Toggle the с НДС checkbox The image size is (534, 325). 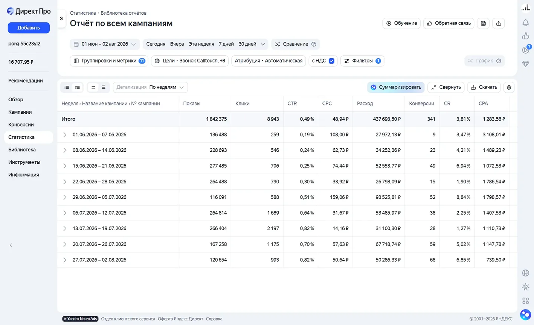pos(331,61)
